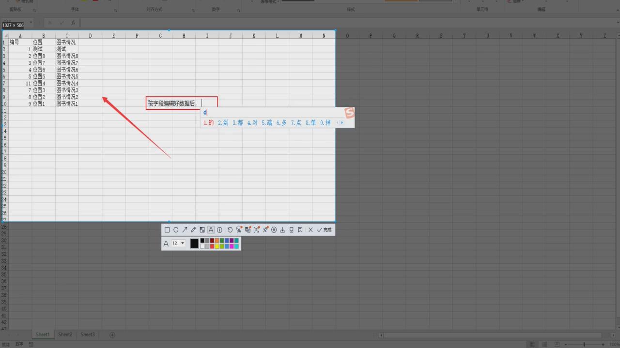Select the arrow drawing tool

[185, 230]
